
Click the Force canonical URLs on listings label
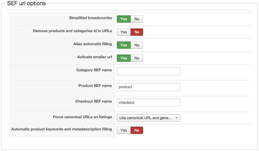click(82, 117)
